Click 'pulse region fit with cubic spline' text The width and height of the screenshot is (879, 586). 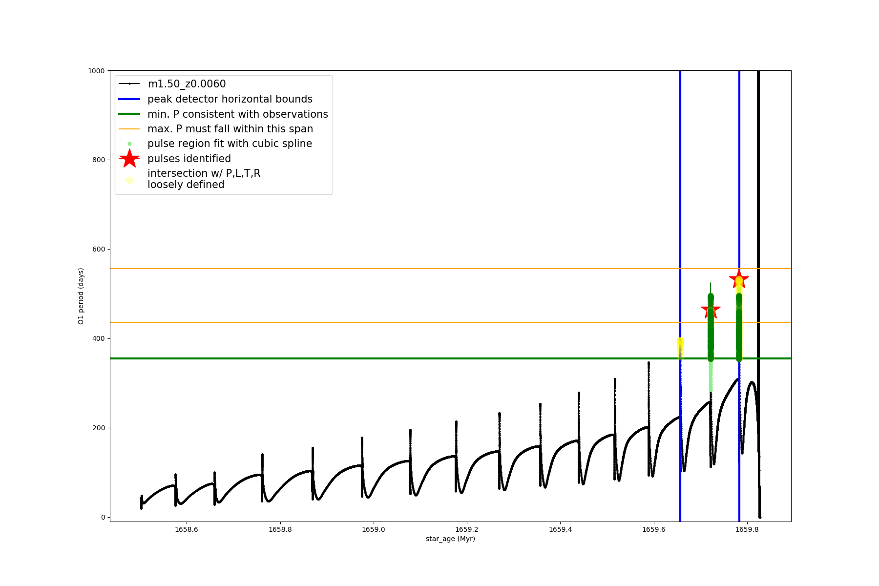pyautogui.click(x=230, y=144)
